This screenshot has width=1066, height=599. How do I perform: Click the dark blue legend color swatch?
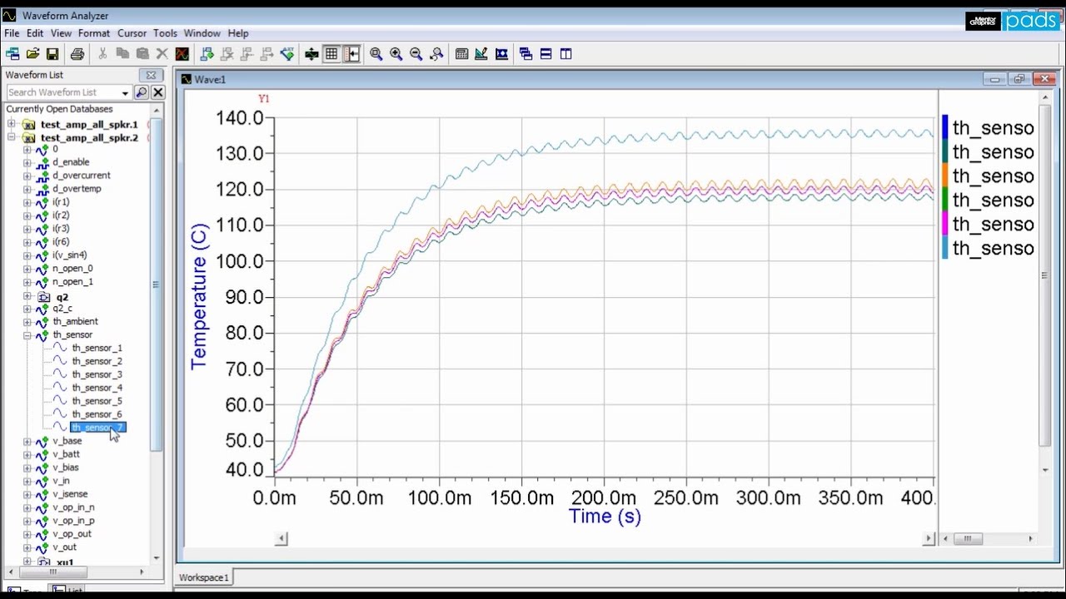click(x=945, y=127)
